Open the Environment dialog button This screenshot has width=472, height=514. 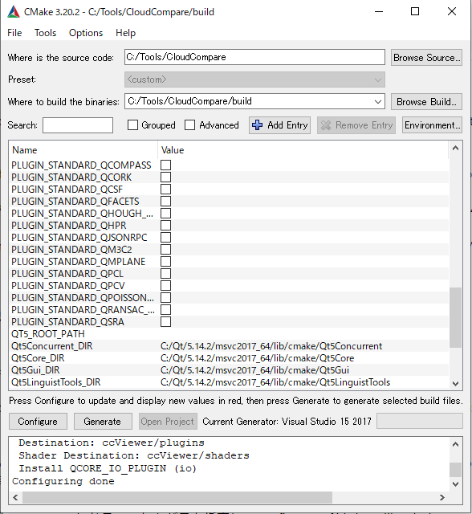click(x=432, y=125)
